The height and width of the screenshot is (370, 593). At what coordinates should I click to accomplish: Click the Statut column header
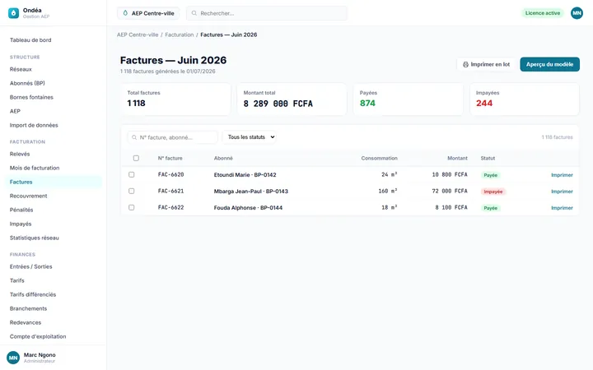488,158
